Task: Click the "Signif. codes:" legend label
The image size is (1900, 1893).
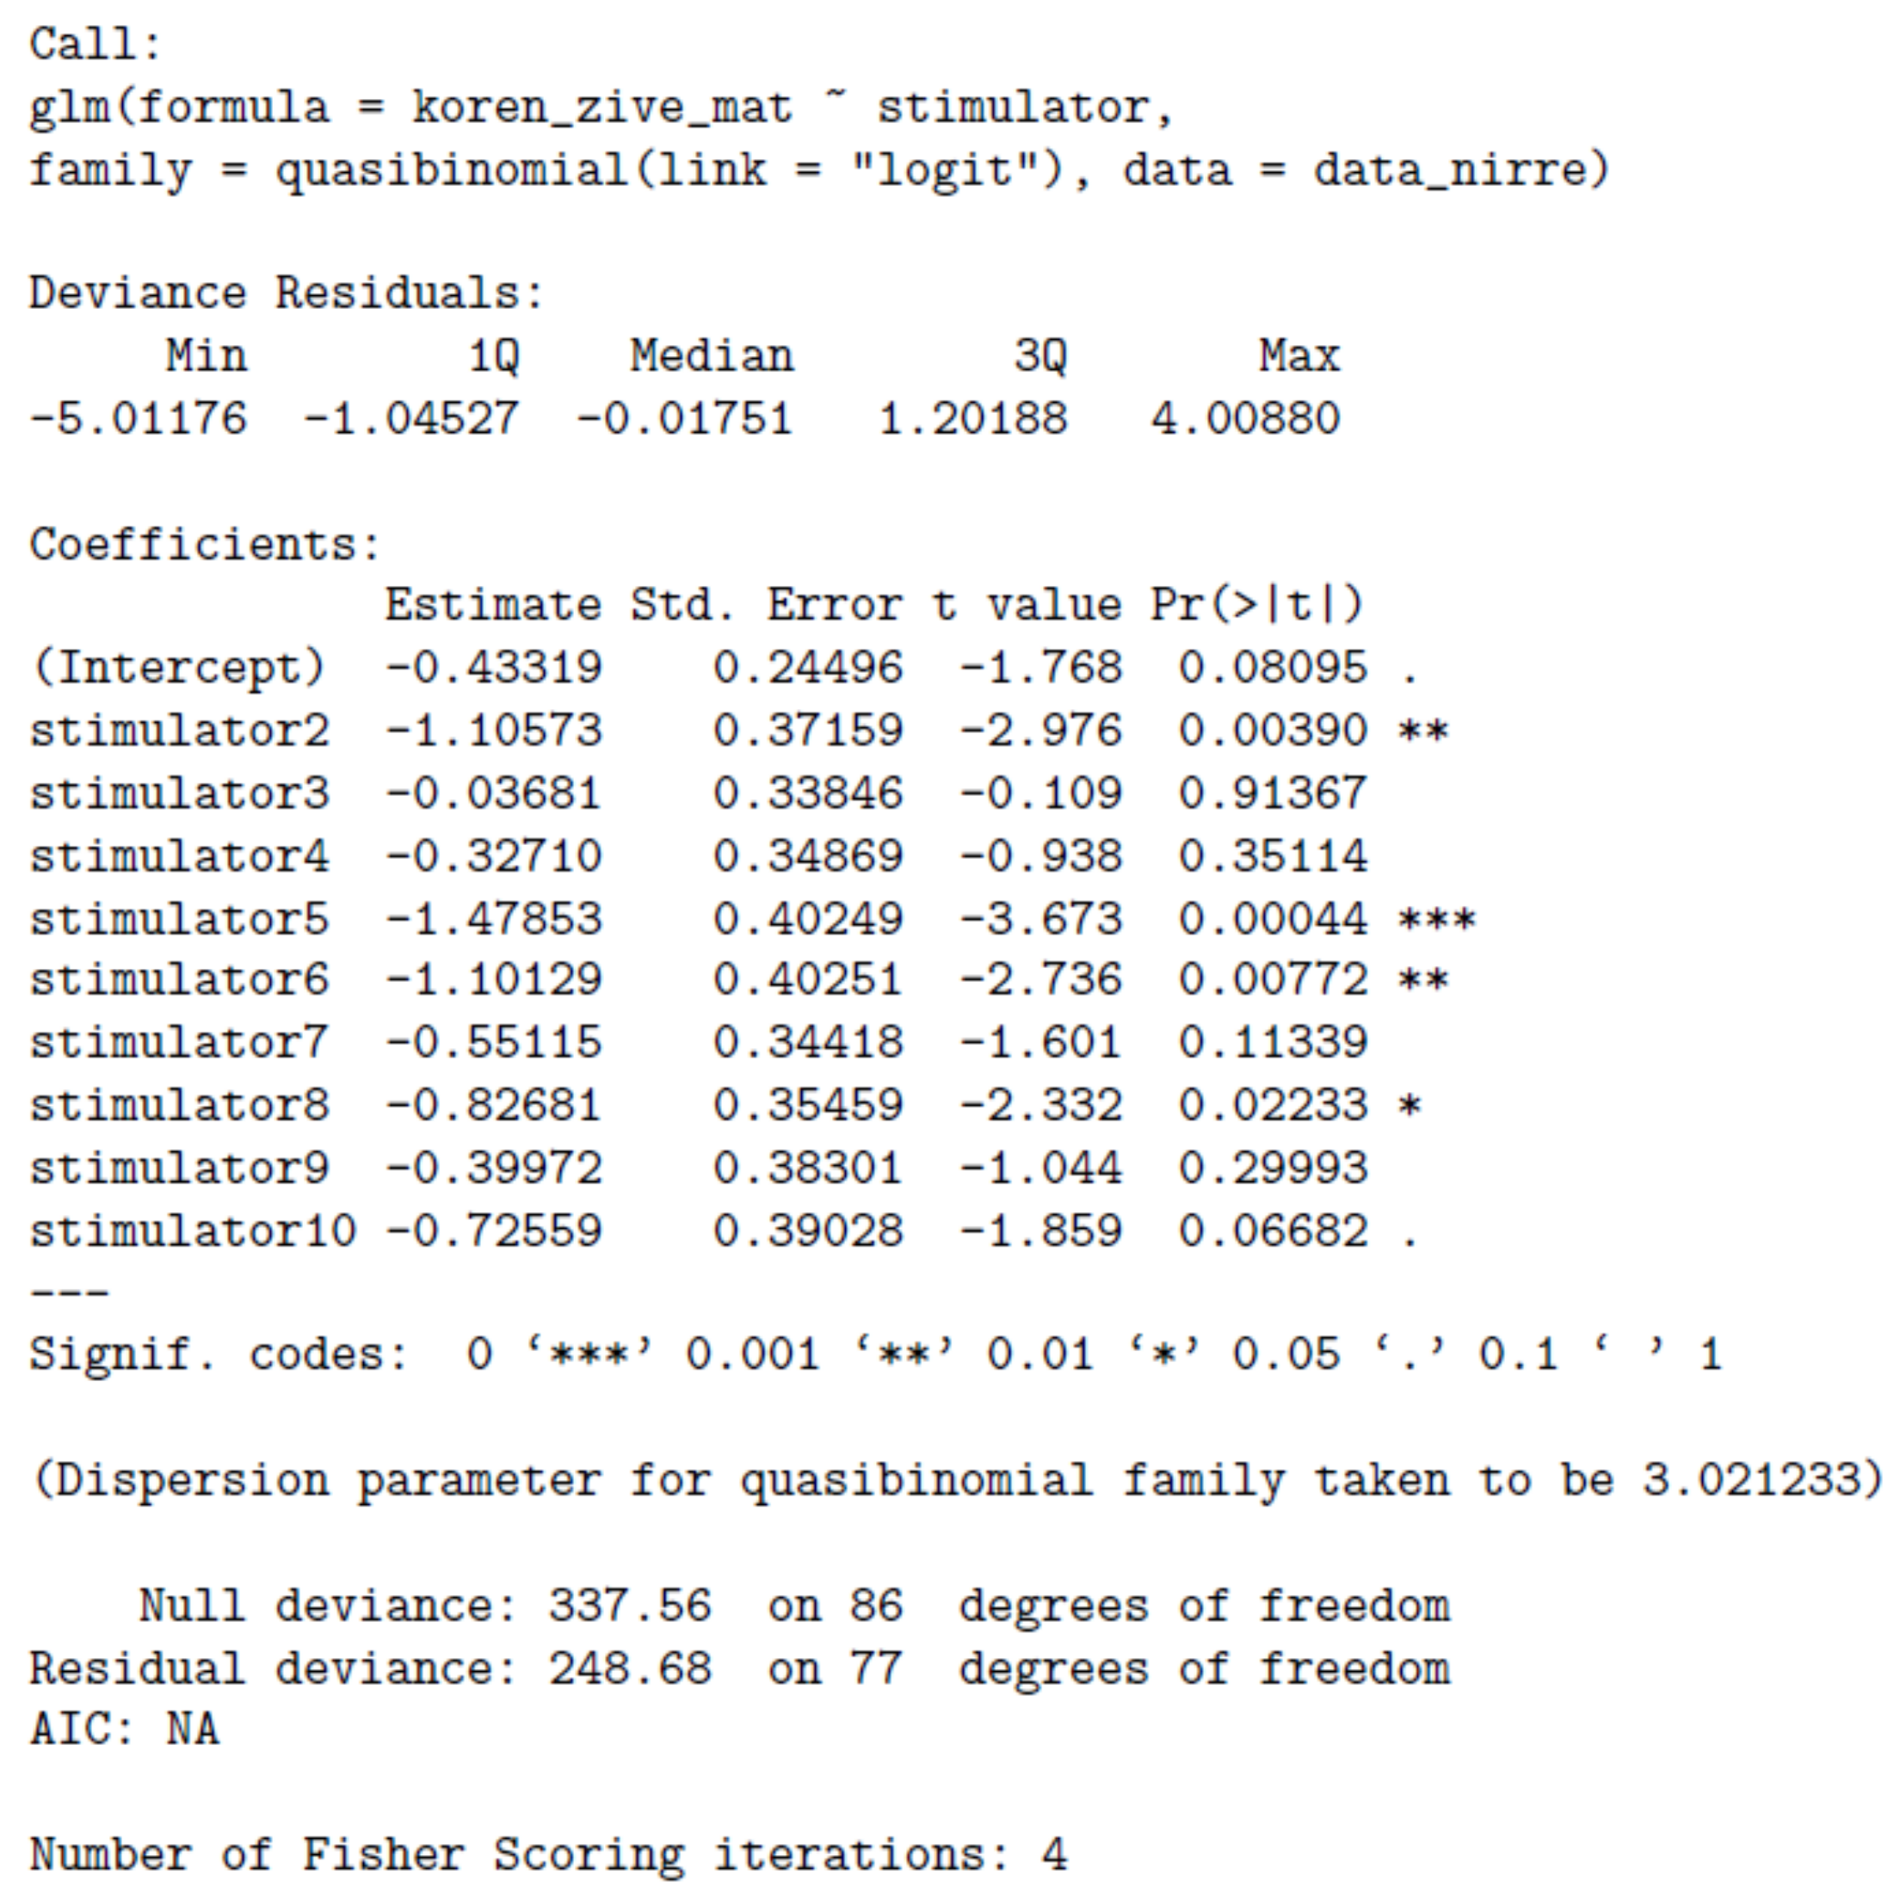Action: [219, 1355]
